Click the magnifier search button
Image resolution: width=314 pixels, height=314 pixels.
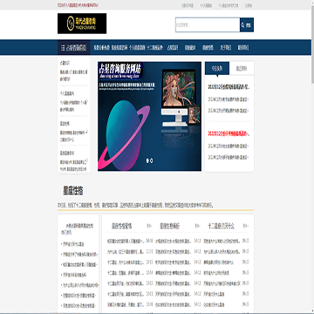click(x=247, y=25)
